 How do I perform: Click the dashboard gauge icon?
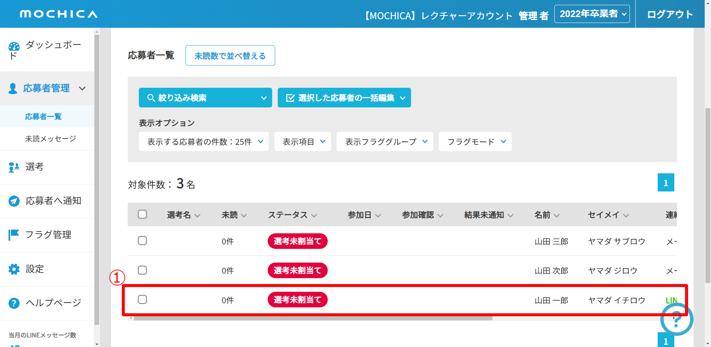click(14, 47)
